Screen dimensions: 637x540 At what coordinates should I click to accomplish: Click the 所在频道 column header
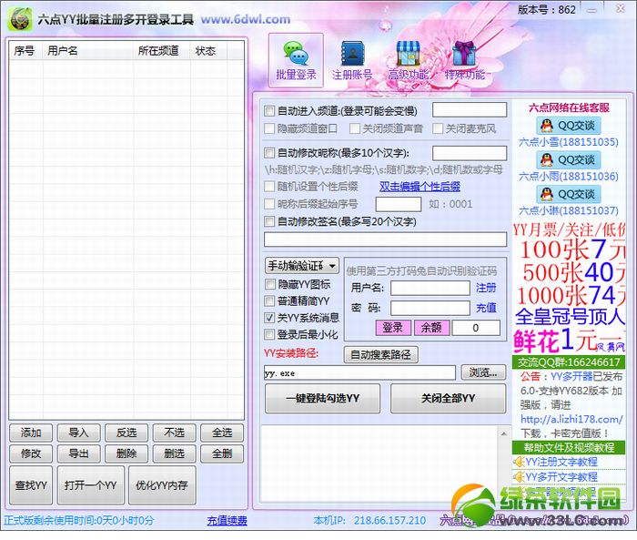[x=162, y=51]
